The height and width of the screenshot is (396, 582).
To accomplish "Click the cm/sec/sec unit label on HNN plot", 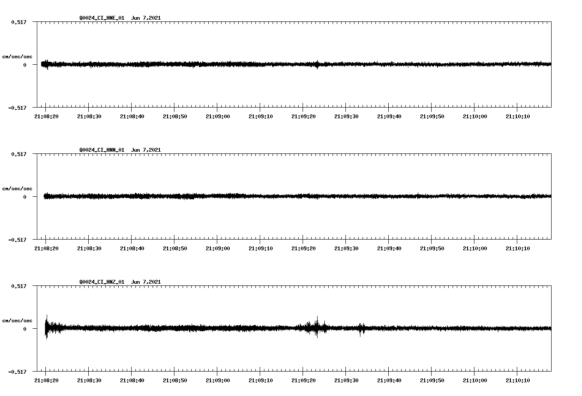I will [x=17, y=189].
